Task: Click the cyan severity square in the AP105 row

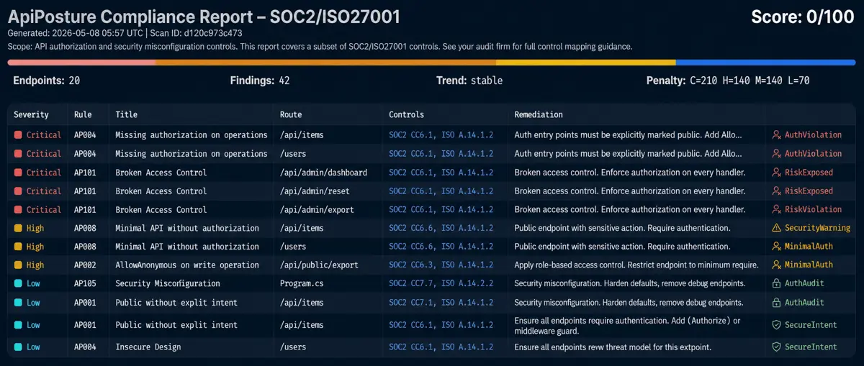Action: pyautogui.click(x=18, y=283)
